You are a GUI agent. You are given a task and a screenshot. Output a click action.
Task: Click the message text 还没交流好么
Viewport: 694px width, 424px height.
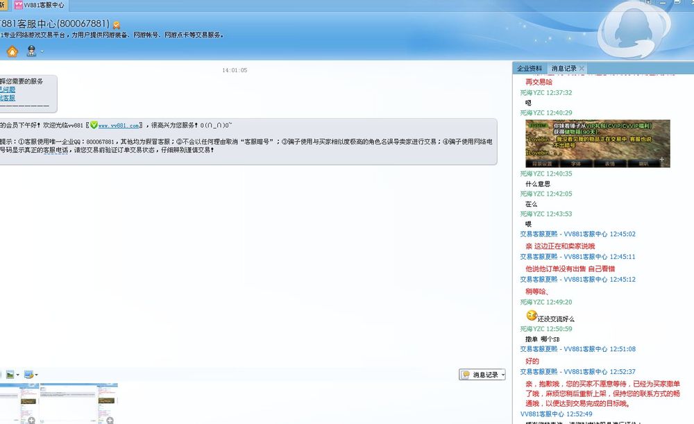(556, 319)
